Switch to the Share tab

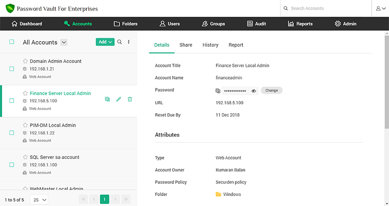point(186,45)
